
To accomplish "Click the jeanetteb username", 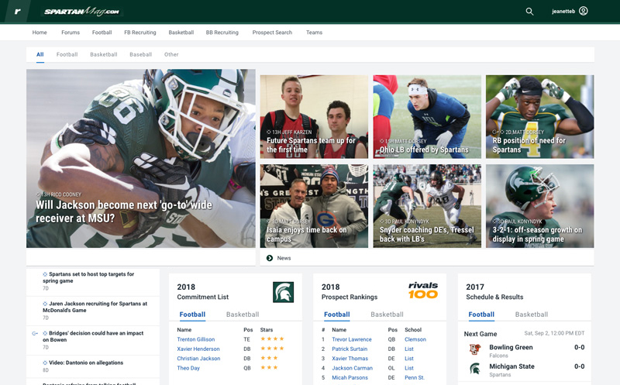I will pos(563,11).
